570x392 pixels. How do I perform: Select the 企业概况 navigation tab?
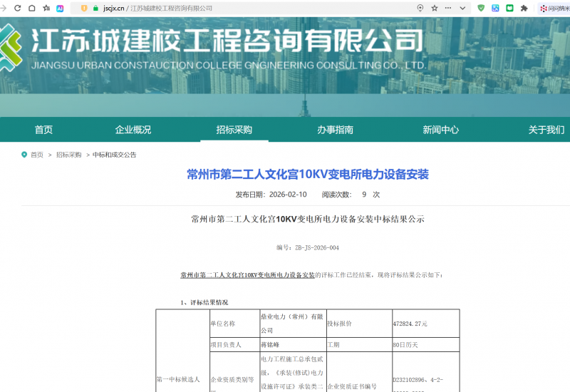coord(133,130)
